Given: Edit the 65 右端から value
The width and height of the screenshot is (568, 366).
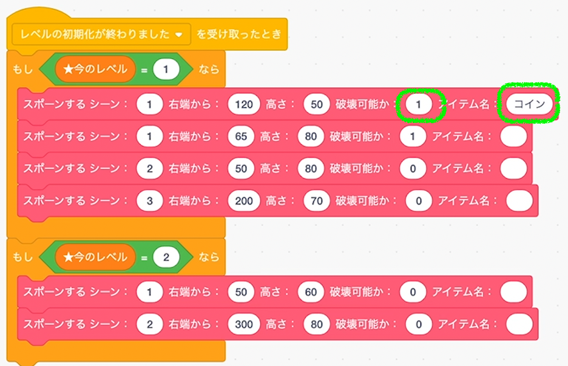Looking at the screenshot, I should pos(241,136).
